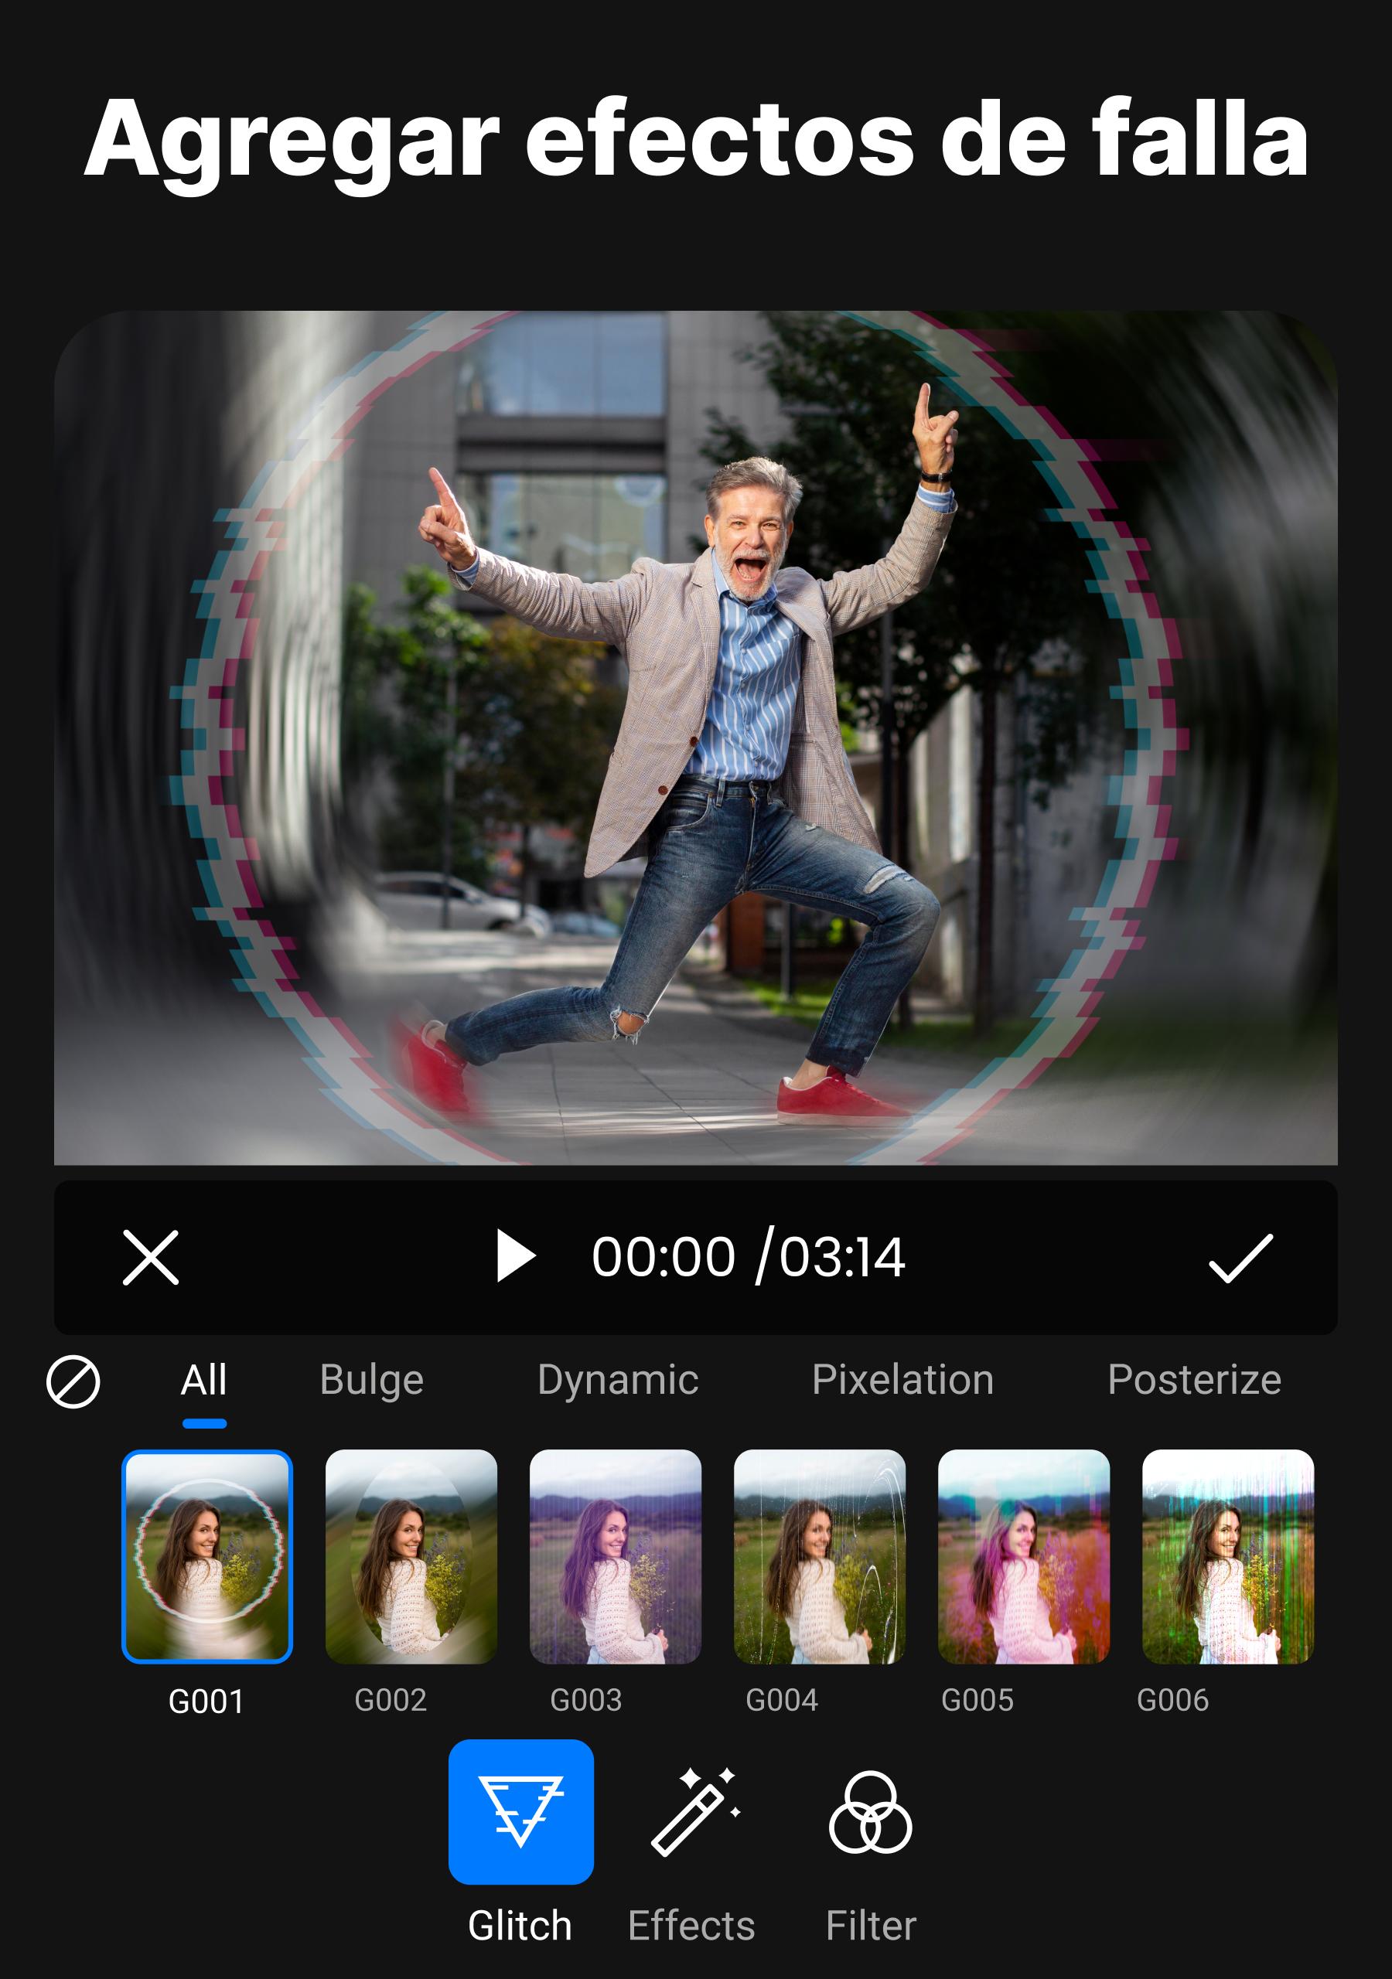The width and height of the screenshot is (1392, 1979).
Task: Click the Glitch label under the icon
Action: coord(520,1926)
